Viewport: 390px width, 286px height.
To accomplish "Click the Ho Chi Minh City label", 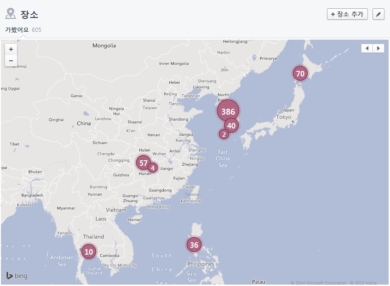I will (x=120, y=265).
